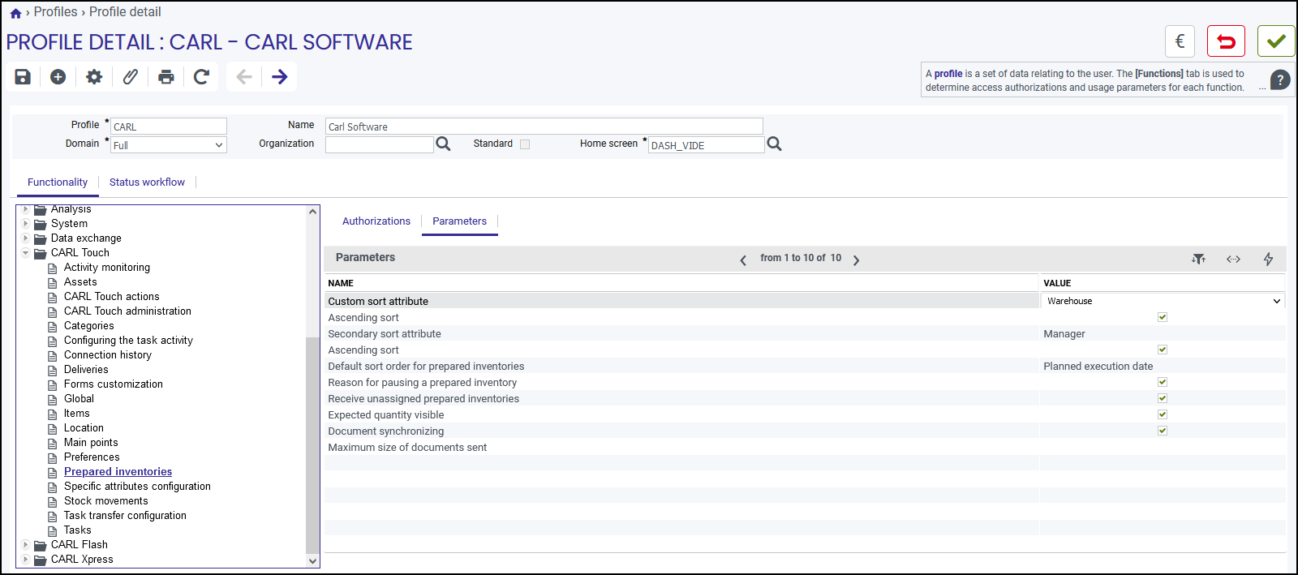Toggle Ascending sort under Secondary sort attribute
The image size is (1298, 575).
point(1163,350)
